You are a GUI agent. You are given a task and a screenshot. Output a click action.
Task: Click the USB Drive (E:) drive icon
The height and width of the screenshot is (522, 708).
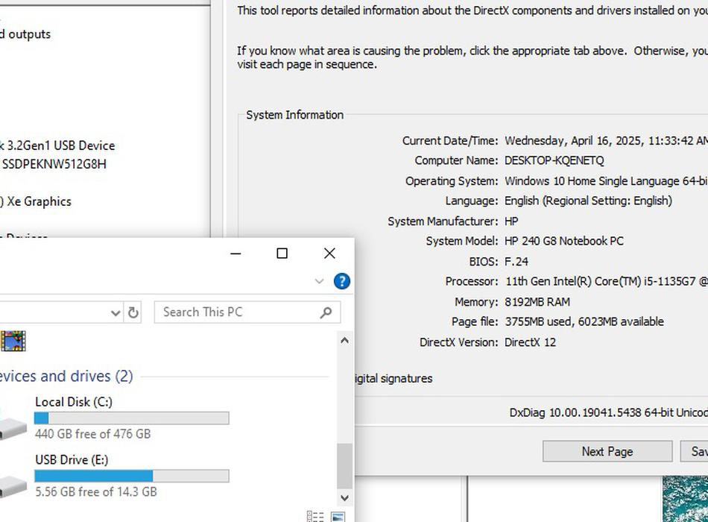(x=13, y=486)
